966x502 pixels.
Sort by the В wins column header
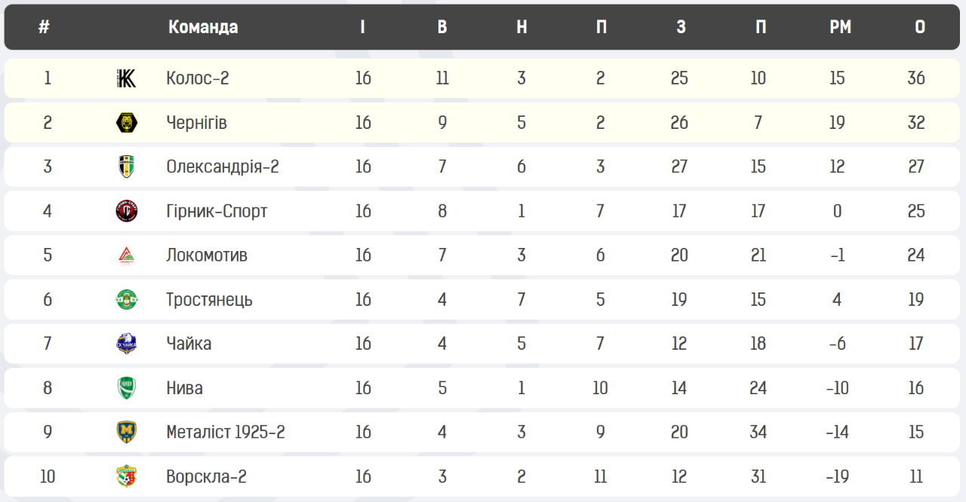(x=442, y=27)
